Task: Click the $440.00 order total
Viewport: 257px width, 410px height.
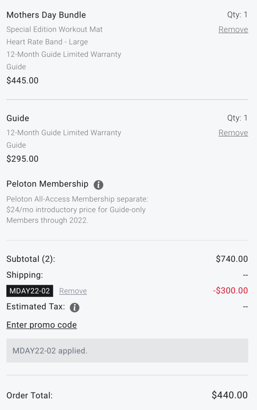Action: click(230, 395)
